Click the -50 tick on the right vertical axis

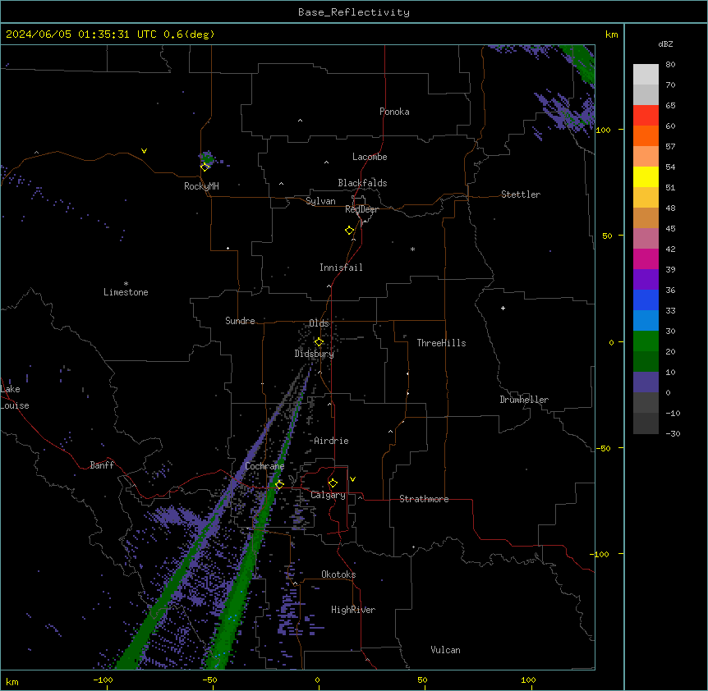tap(603, 448)
